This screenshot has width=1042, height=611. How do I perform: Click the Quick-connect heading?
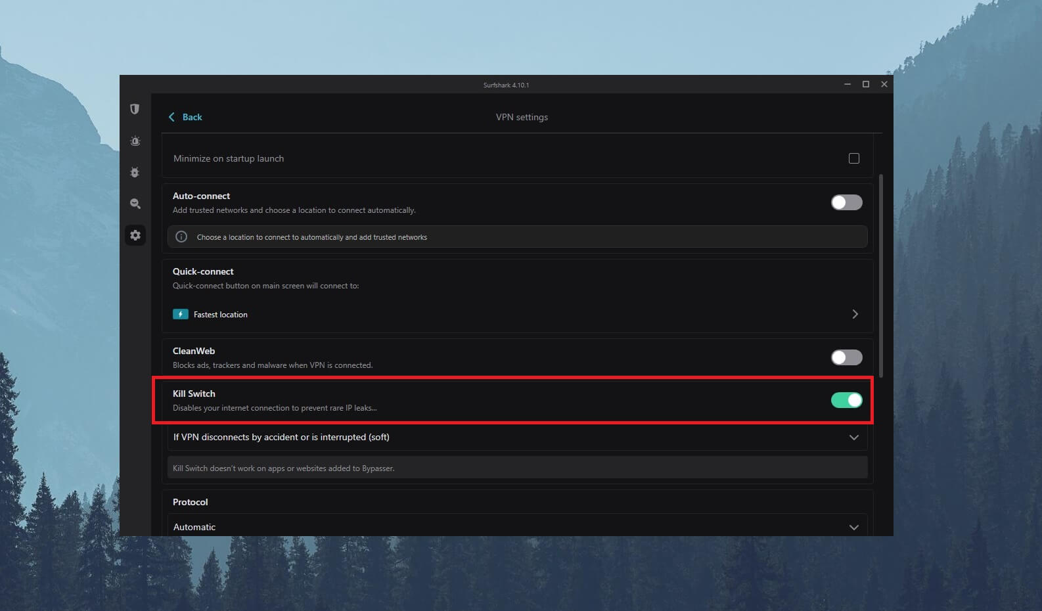point(203,271)
